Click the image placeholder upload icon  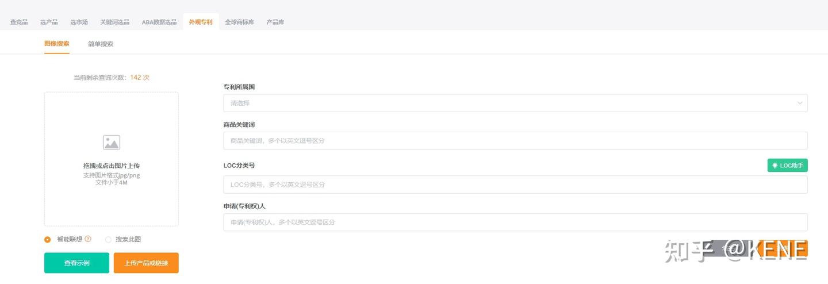point(111,143)
